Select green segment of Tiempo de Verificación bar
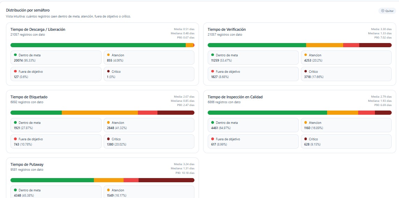The width and height of the screenshot is (399, 198). point(257,45)
